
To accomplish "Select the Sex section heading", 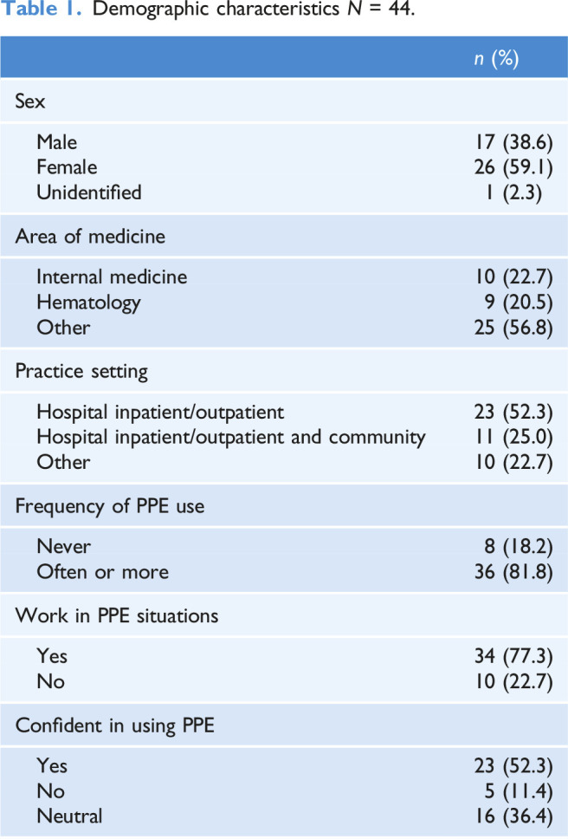I will (x=31, y=100).
